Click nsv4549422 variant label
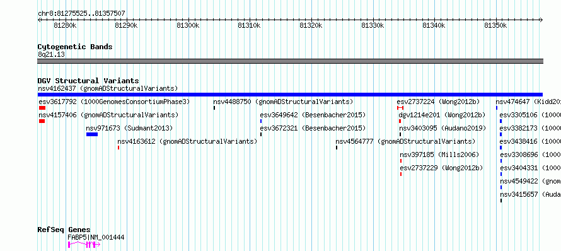Viewport: 561px width, 251px height. (x=530, y=181)
